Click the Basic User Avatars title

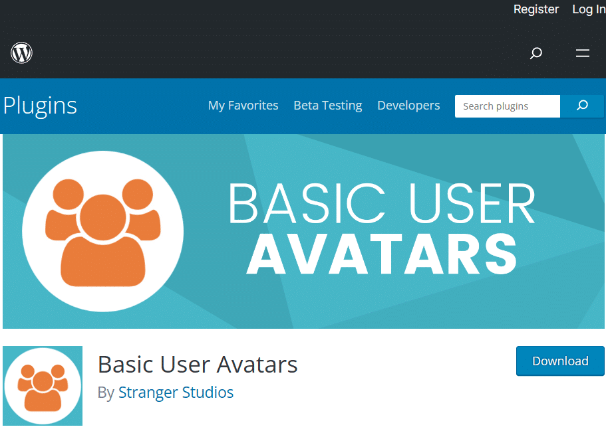click(197, 365)
